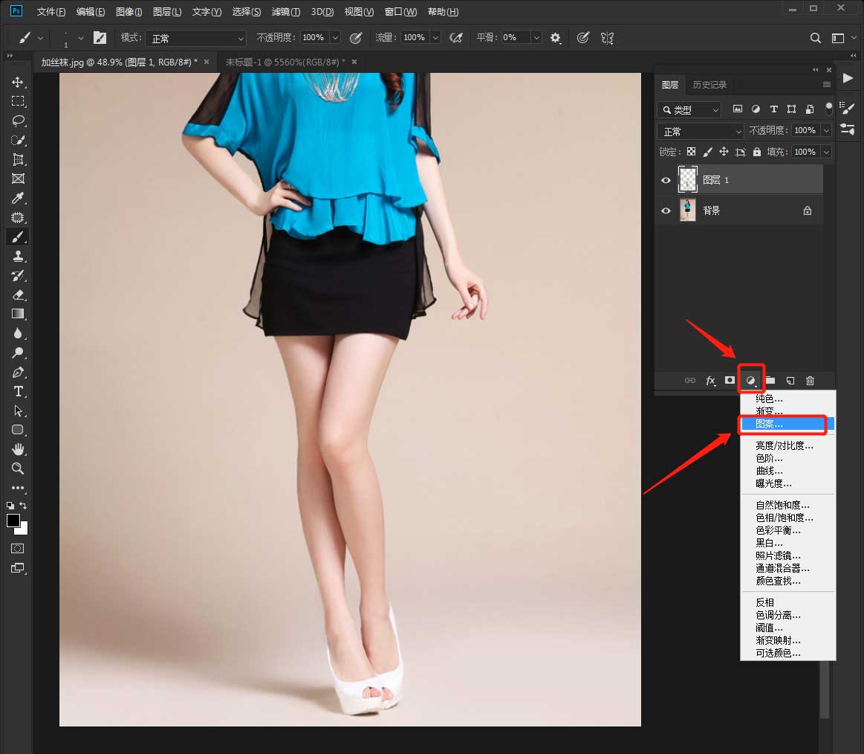
Task: Open the 图像(I) menu
Action: tap(129, 12)
